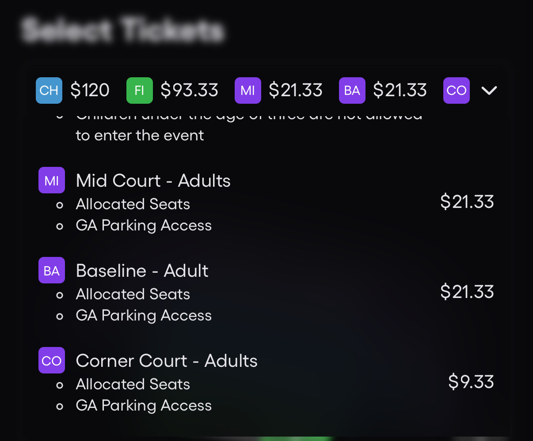The height and width of the screenshot is (441, 533).
Task: Select the MI badge in summary bar
Action: pyautogui.click(x=248, y=90)
